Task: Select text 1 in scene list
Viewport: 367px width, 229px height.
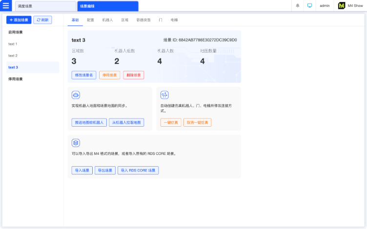Action: point(13,44)
